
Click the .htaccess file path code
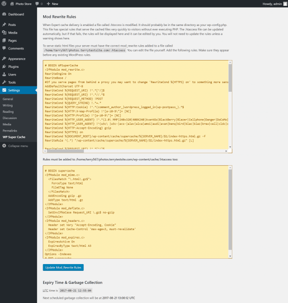point(84,50)
